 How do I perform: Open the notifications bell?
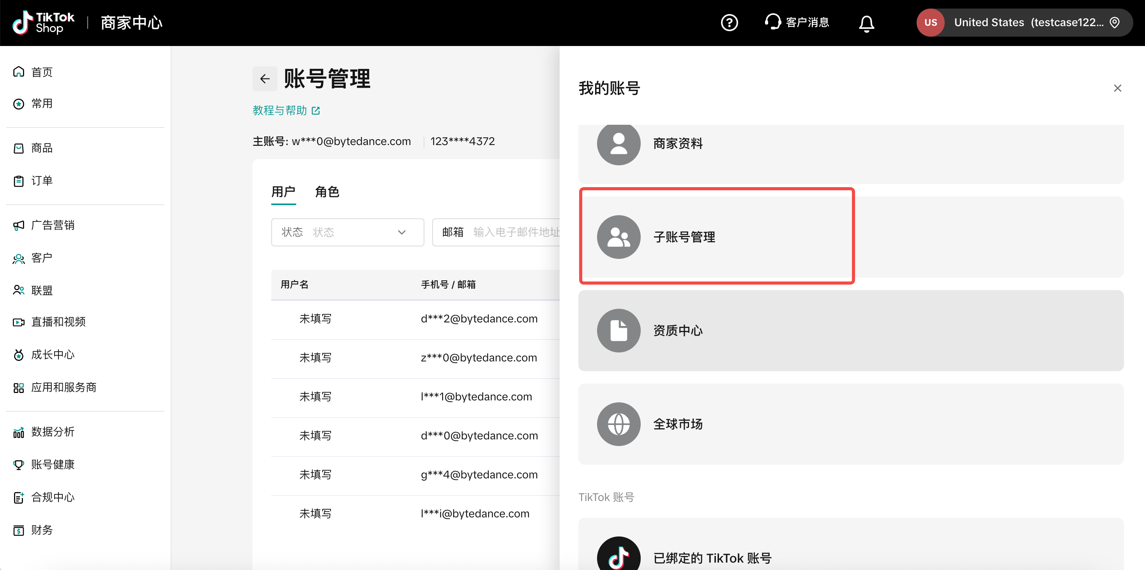(866, 23)
